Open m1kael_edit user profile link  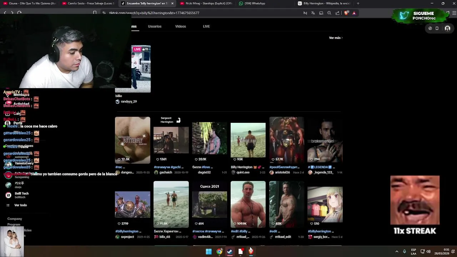pyautogui.click(x=283, y=237)
